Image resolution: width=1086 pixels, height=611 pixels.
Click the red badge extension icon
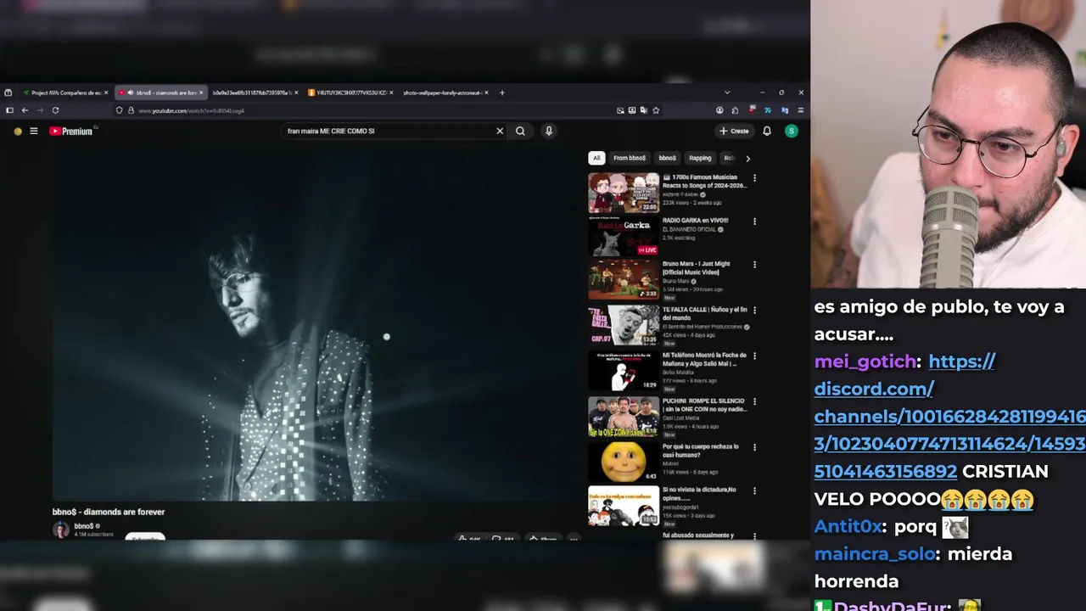(752, 110)
